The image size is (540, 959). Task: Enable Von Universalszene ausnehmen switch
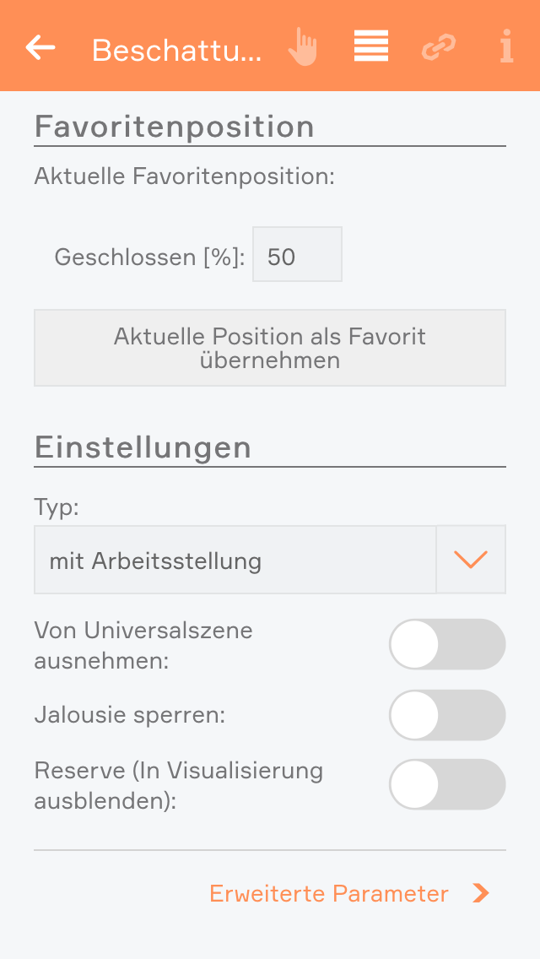point(447,644)
